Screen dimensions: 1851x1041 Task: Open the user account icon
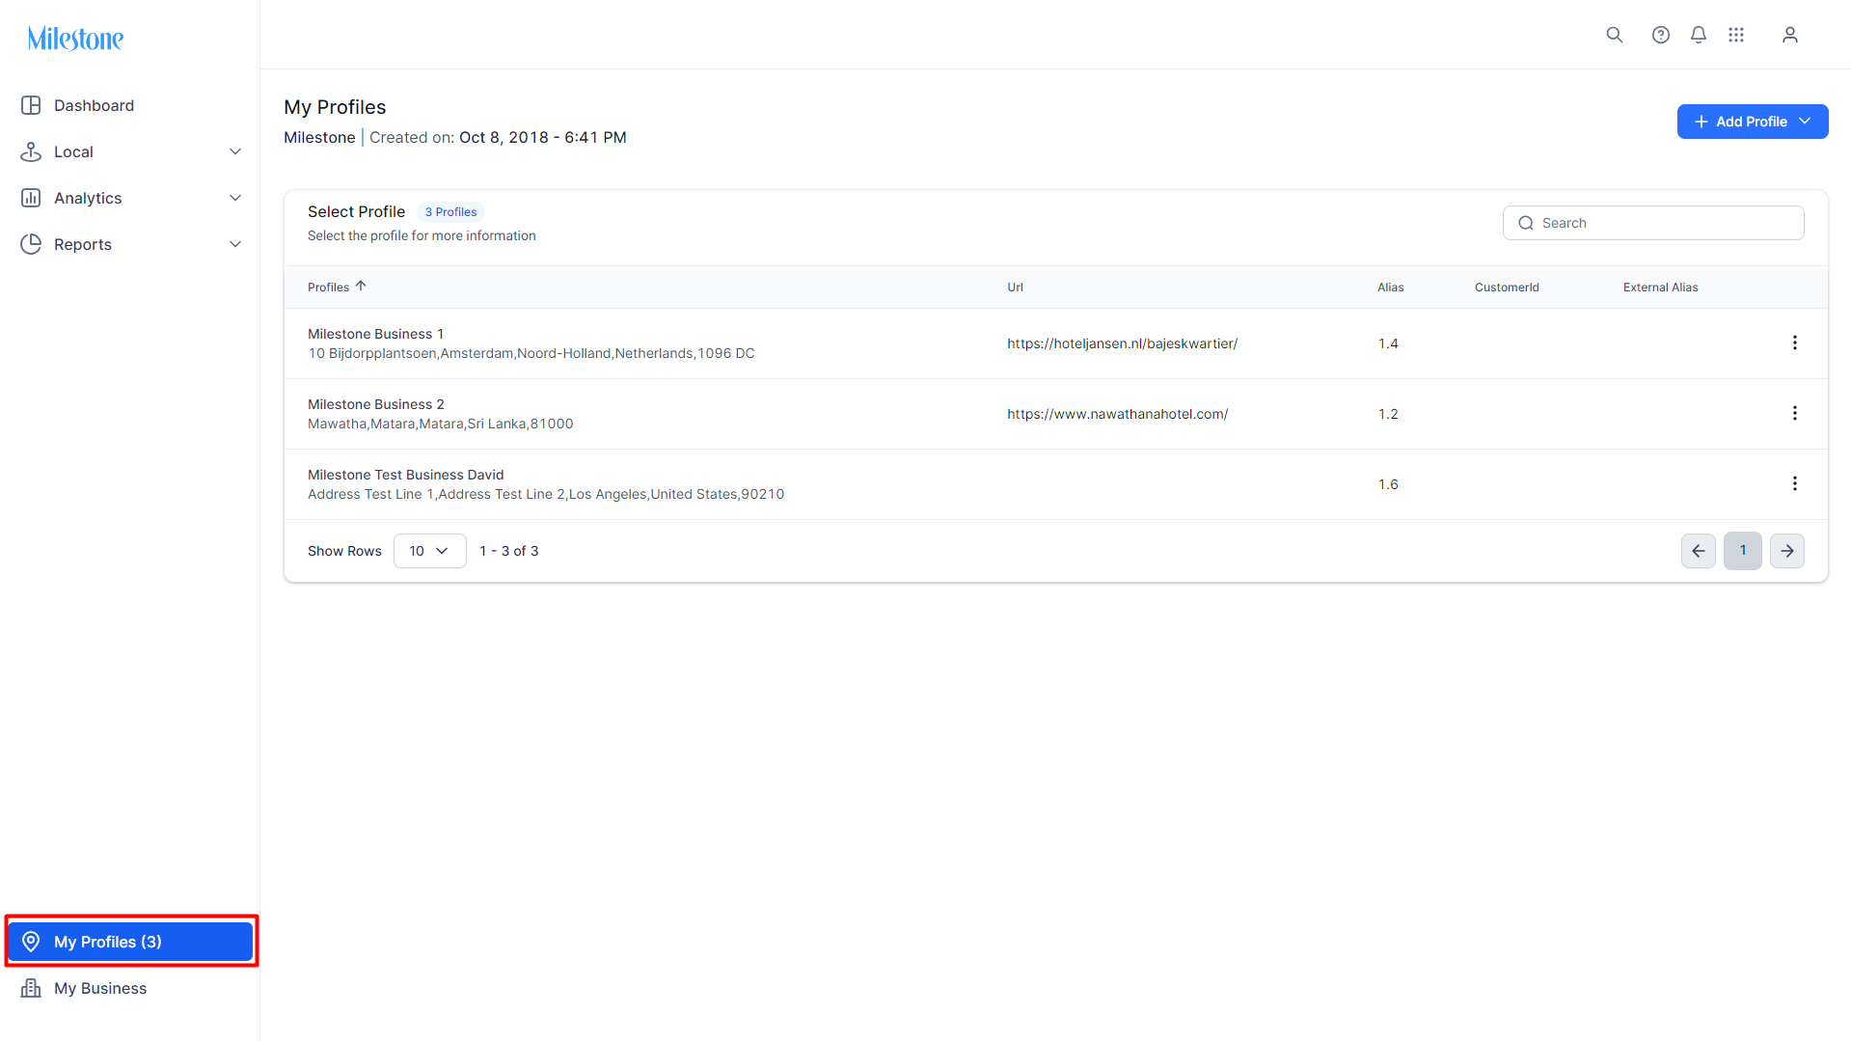pos(1790,35)
